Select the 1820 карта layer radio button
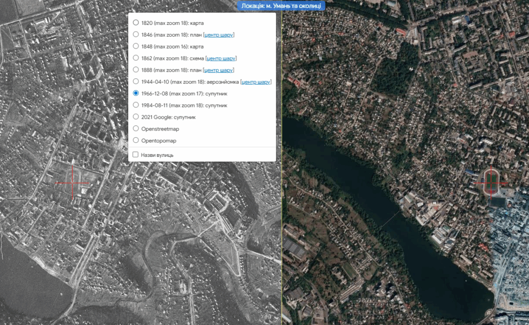Image resolution: width=529 pixels, height=325 pixels. click(136, 23)
